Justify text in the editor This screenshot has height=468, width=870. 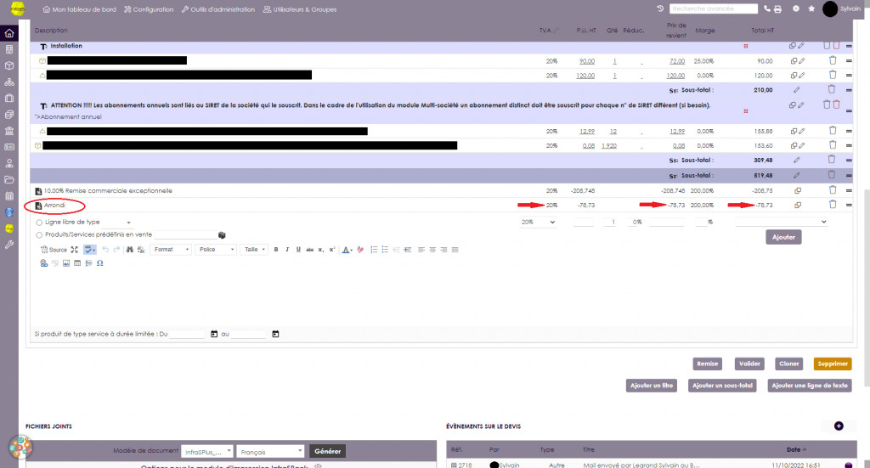tap(455, 250)
